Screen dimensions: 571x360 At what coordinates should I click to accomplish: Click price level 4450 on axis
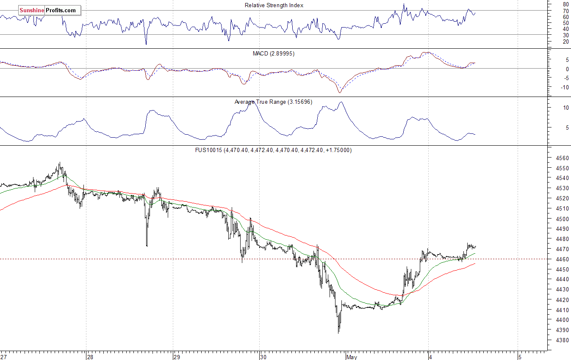coord(562,269)
